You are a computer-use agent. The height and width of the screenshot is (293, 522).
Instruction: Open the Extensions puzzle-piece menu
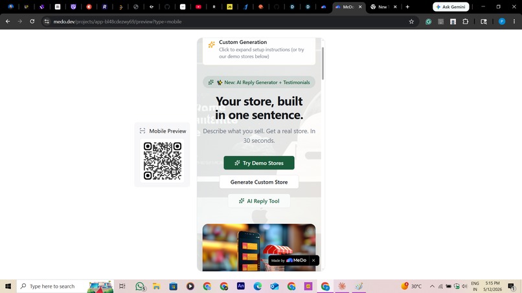pos(466,21)
